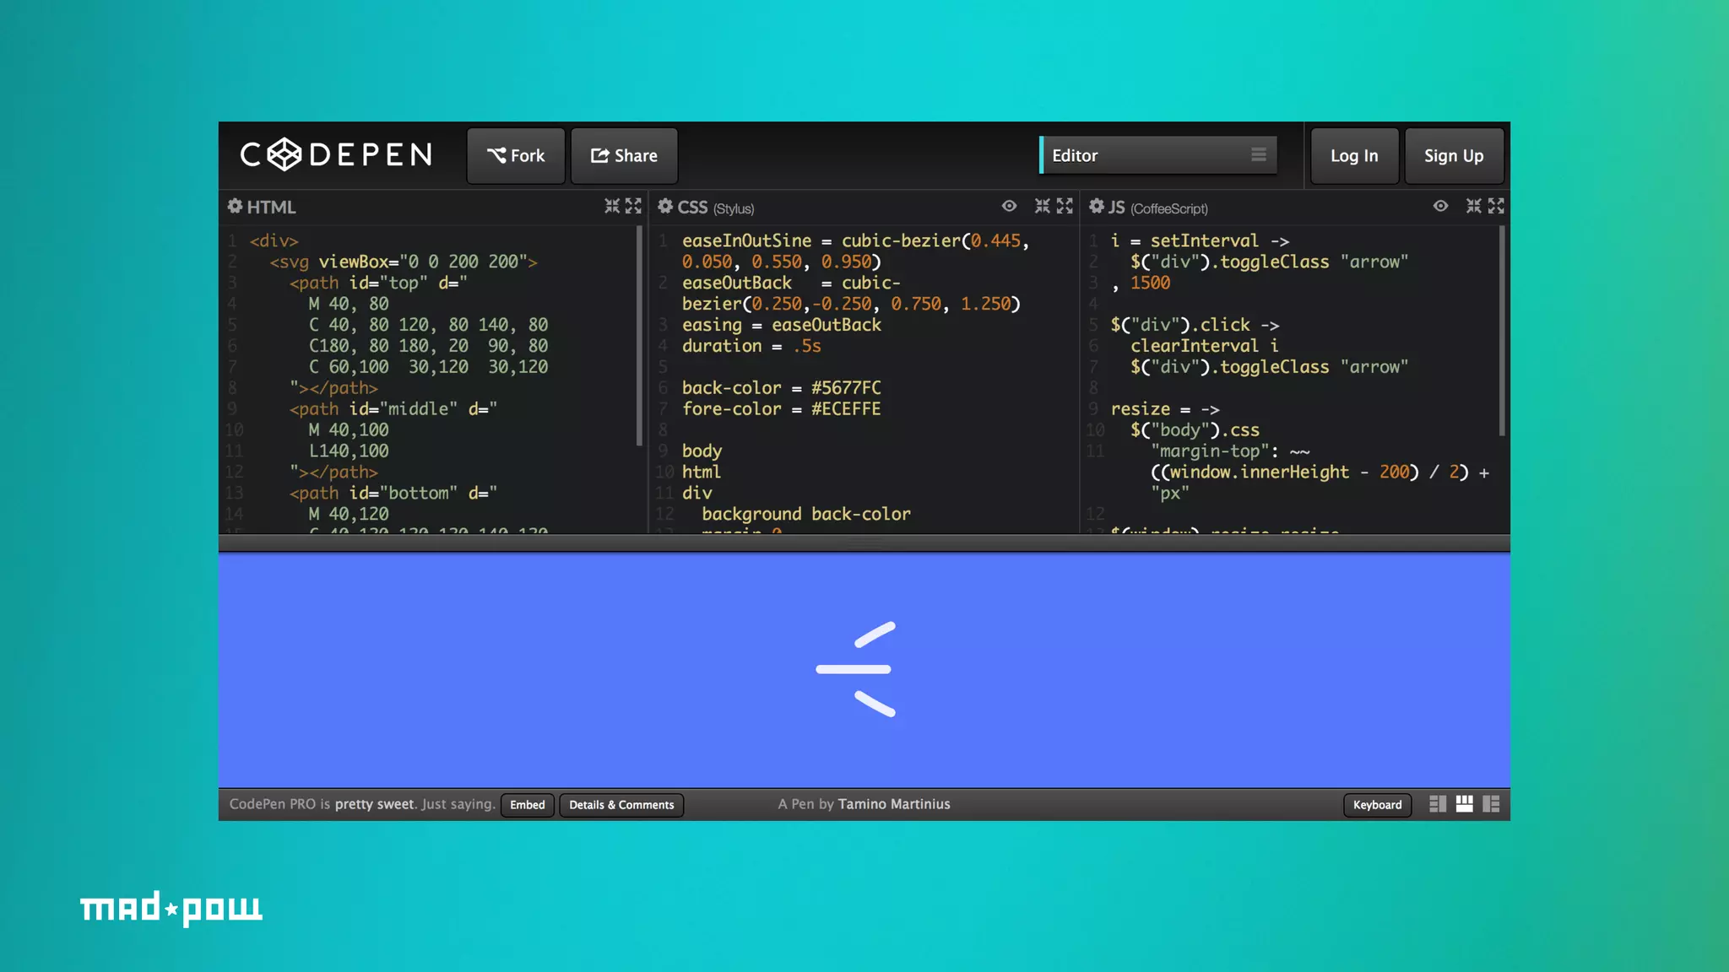Viewport: 1729px width, 972px height.
Task: Select editors-on-top layout toggle
Action: click(1464, 804)
